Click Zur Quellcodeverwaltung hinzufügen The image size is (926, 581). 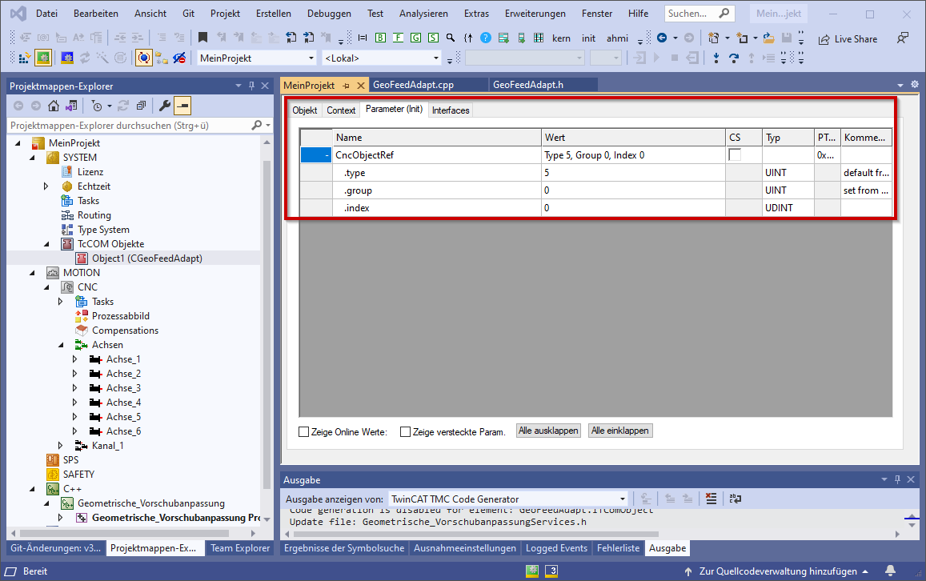pyautogui.click(x=777, y=571)
